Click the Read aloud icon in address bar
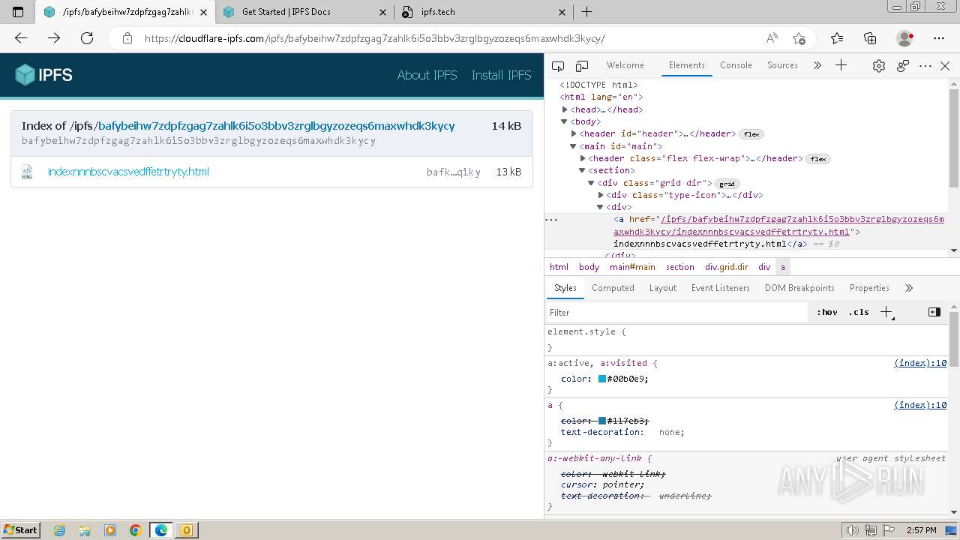The height and width of the screenshot is (540, 960). click(772, 38)
